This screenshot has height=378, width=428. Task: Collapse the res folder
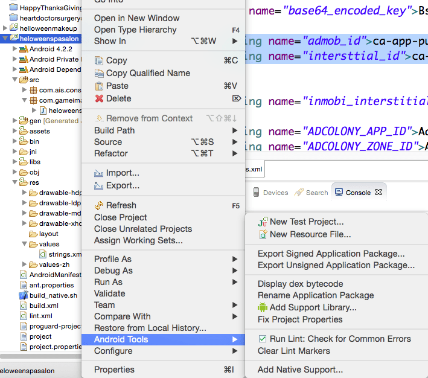[14, 182]
